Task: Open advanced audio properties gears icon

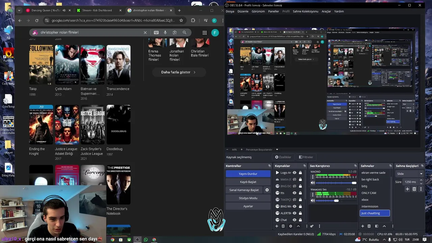Action: coord(312,226)
